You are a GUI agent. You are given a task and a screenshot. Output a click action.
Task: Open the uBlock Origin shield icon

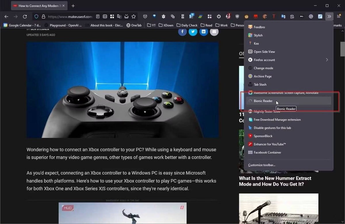(237, 17)
